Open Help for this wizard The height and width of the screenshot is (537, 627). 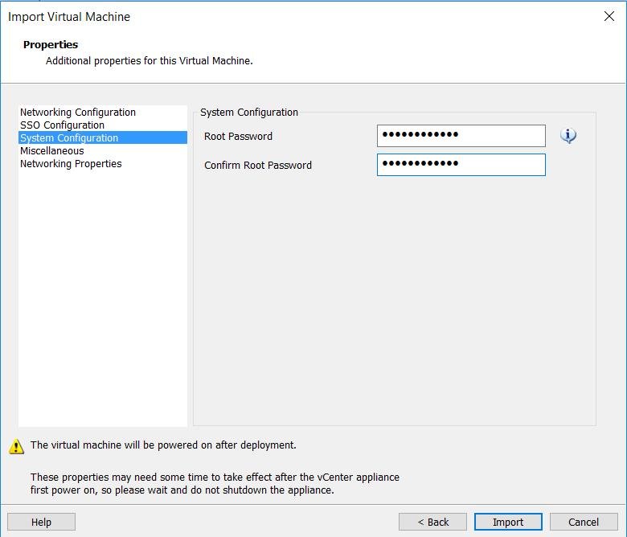coord(41,522)
